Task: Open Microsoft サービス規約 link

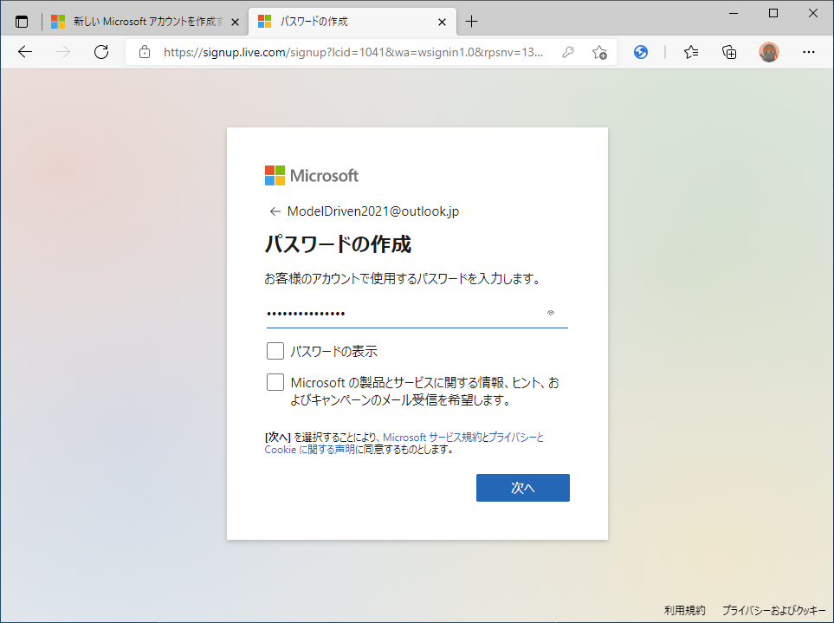Action: point(432,438)
